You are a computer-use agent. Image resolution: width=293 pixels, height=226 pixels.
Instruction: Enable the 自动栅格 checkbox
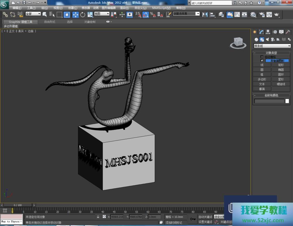(262, 57)
